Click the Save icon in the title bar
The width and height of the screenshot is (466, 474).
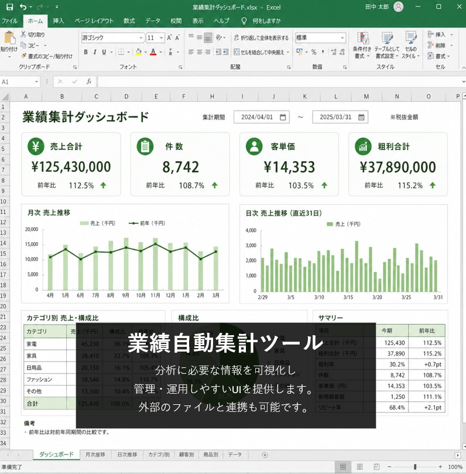coord(9,6)
